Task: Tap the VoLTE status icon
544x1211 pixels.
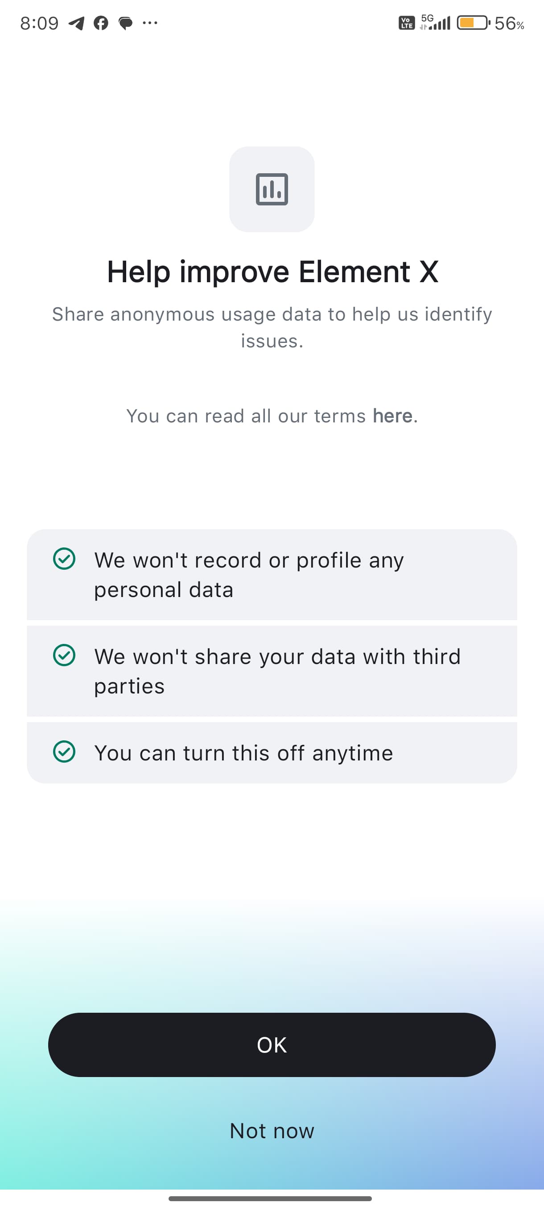Action: point(407,23)
